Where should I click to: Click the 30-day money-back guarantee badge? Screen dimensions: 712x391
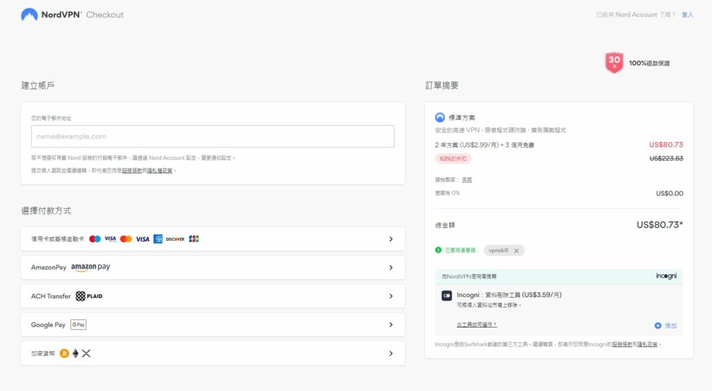[x=614, y=63]
